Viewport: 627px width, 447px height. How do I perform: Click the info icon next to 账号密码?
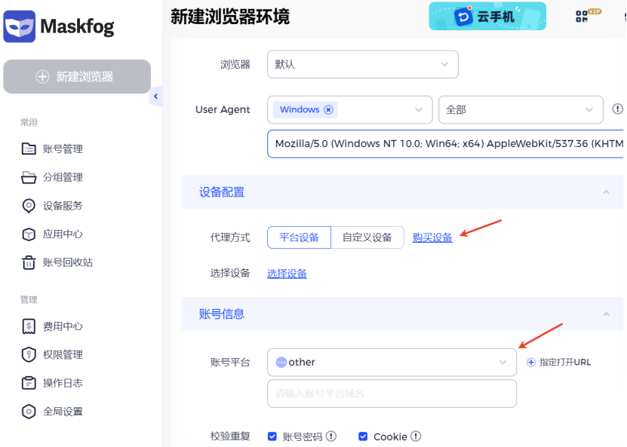coord(331,436)
